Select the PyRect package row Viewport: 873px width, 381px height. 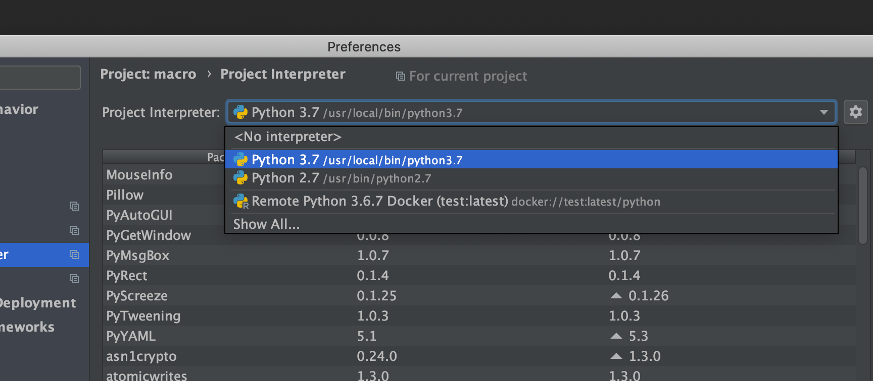479,276
